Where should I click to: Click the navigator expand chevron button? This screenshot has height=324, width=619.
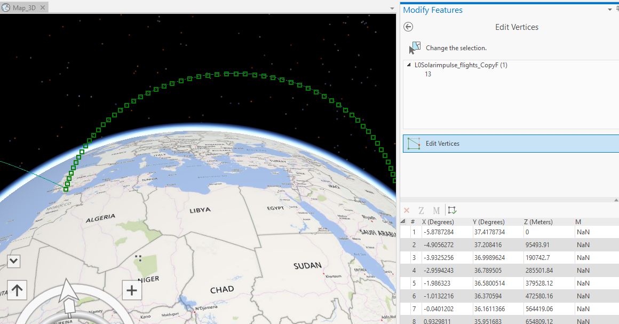pyautogui.click(x=14, y=261)
